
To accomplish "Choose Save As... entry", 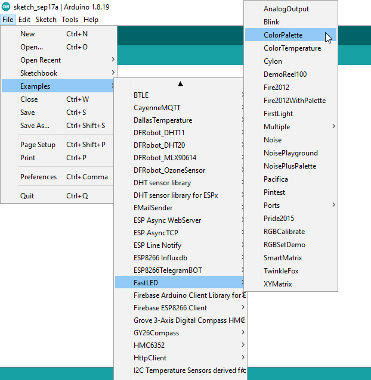I will 58,125.
